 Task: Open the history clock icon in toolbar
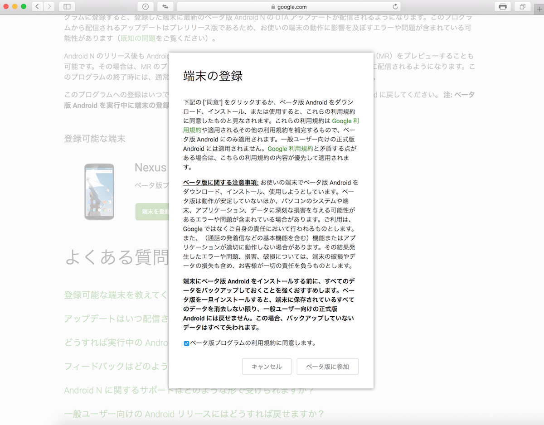tap(145, 6)
